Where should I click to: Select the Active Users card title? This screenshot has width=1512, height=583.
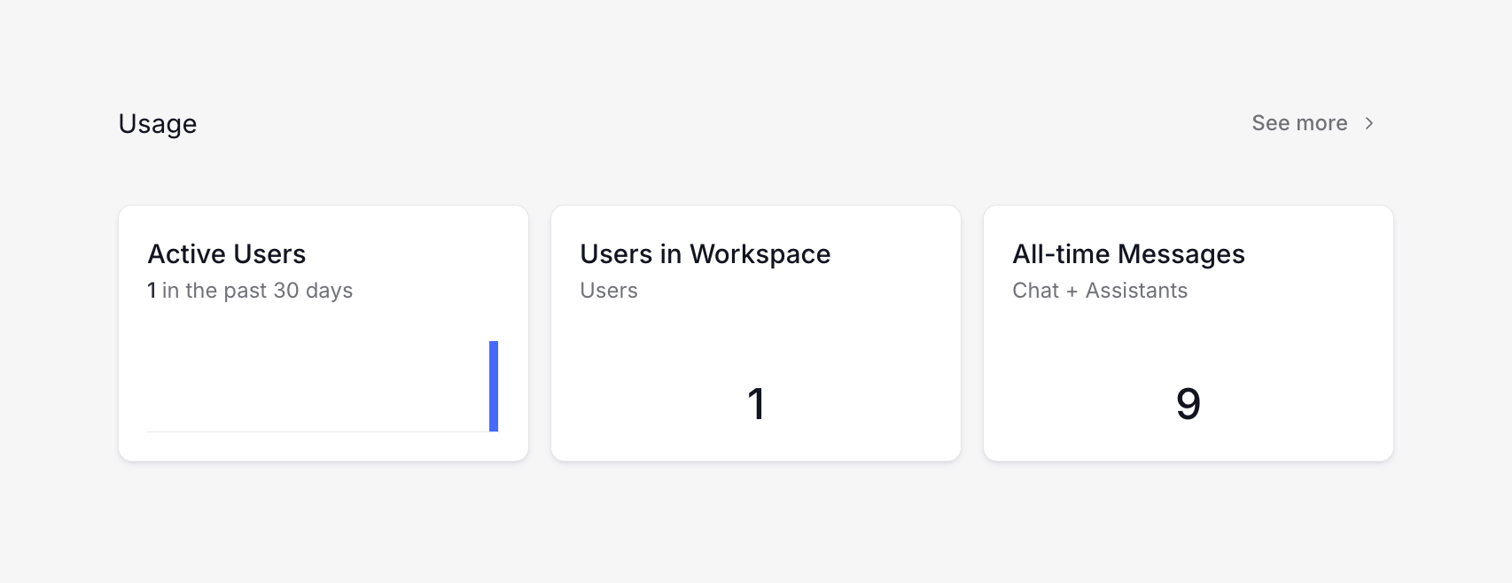coord(227,254)
